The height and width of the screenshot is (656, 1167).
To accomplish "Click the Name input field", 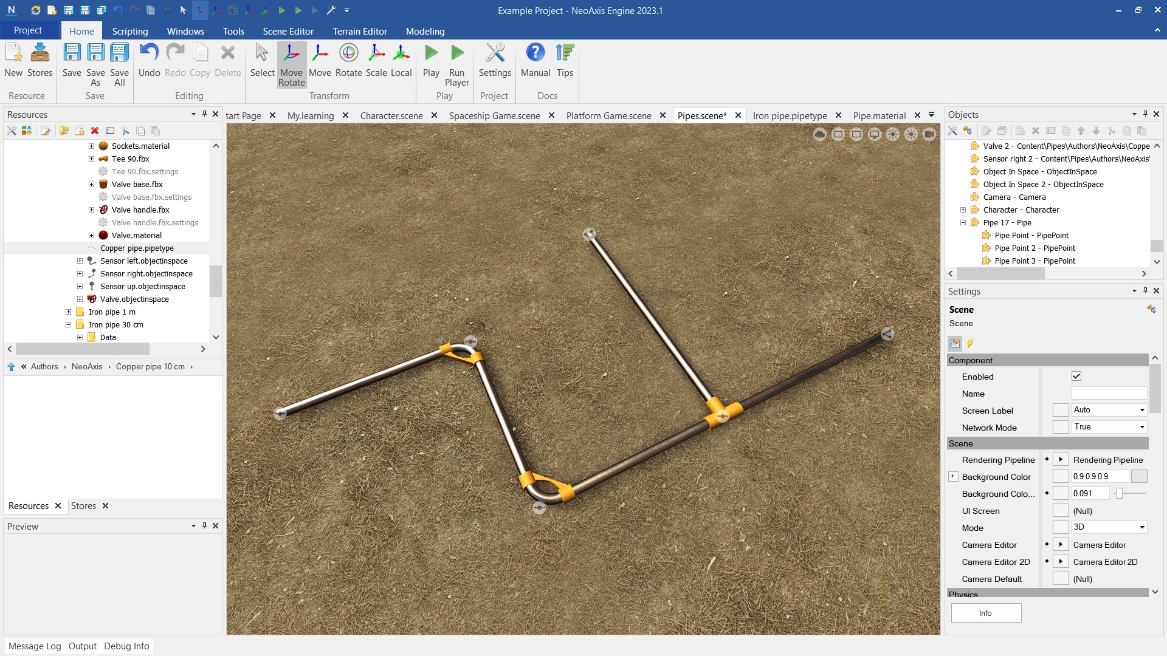I will point(1108,394).
